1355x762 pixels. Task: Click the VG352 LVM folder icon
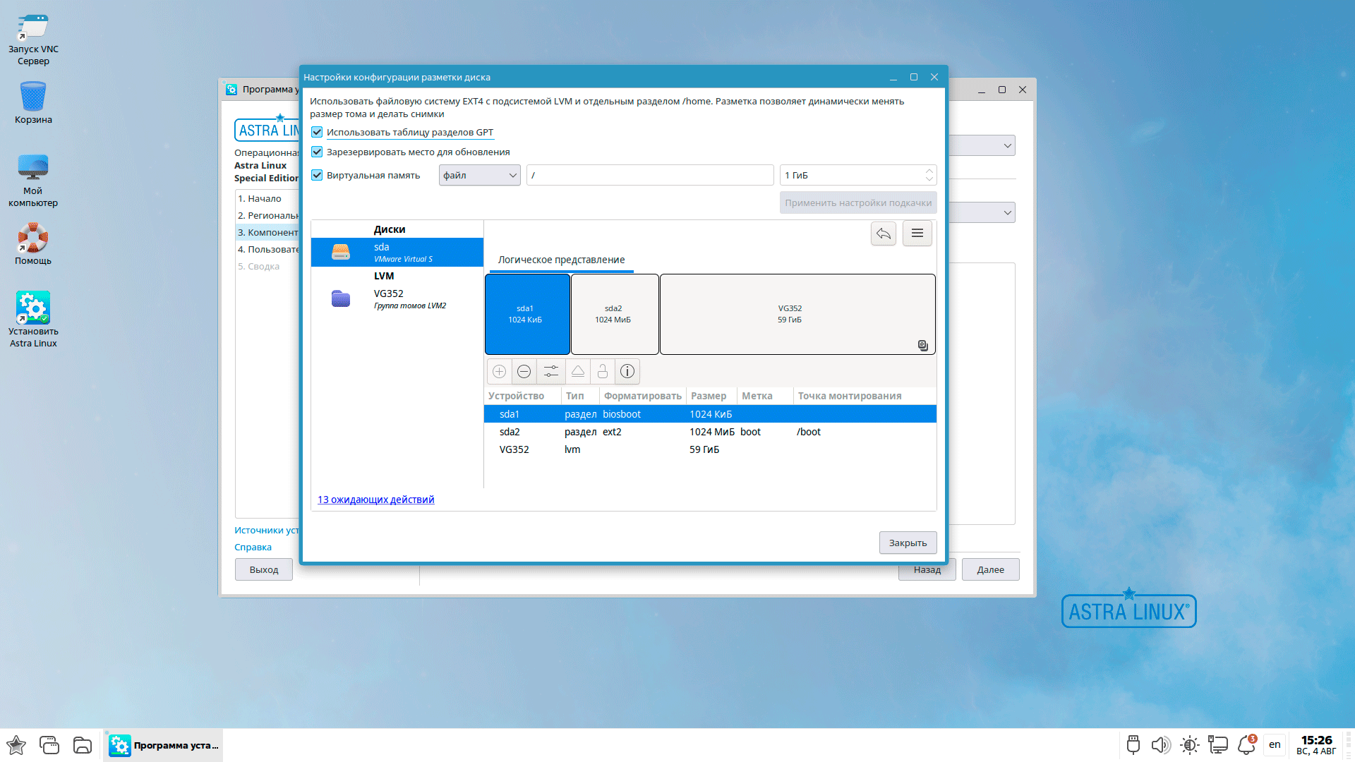[341, 298]
